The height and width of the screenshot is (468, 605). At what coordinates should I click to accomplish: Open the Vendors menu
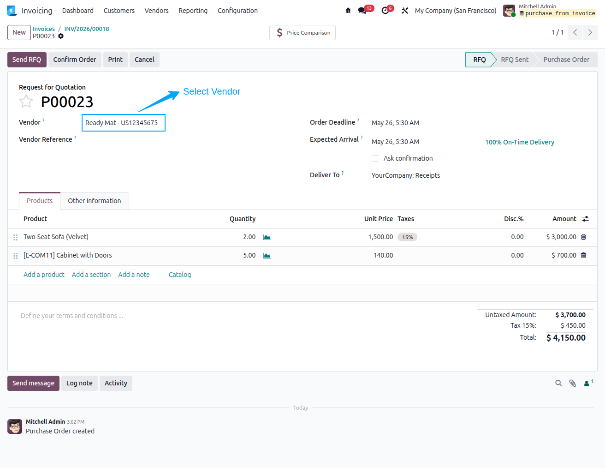(157, 11)
